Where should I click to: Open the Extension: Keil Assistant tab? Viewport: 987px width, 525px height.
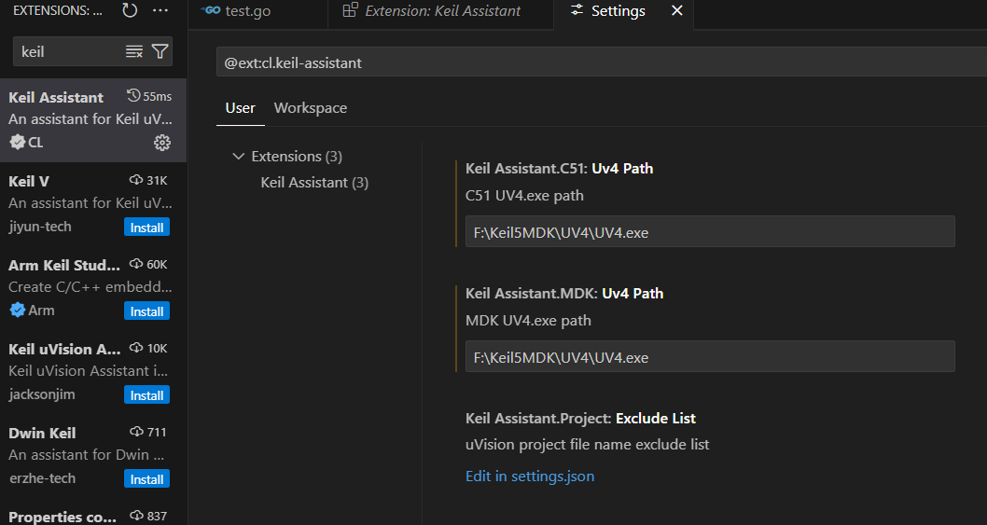pyautogui.click(x=440, y=11)
